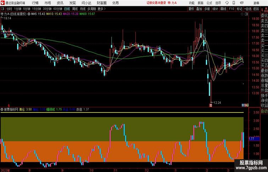Click the MA20: 15.28 label

pos(71,14)
